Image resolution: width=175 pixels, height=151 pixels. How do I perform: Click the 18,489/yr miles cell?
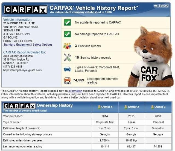[x=131, y=140]
